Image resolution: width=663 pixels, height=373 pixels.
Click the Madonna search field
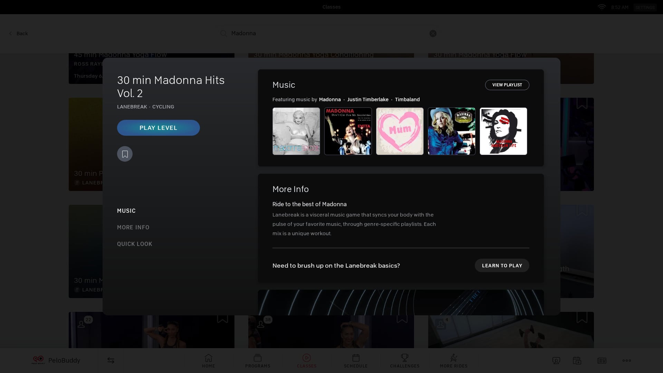coord(328,34)
